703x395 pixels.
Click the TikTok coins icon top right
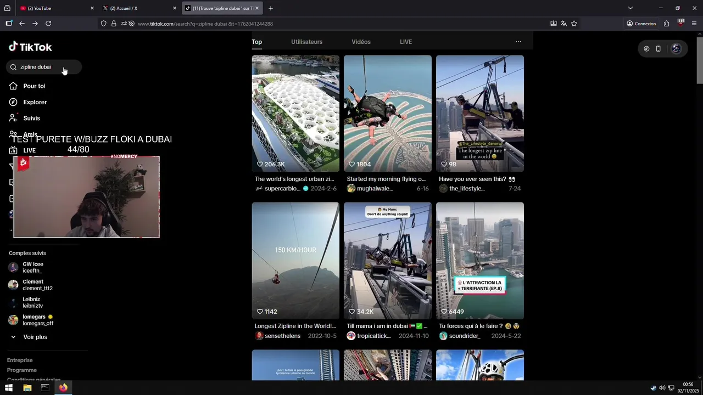646,49
